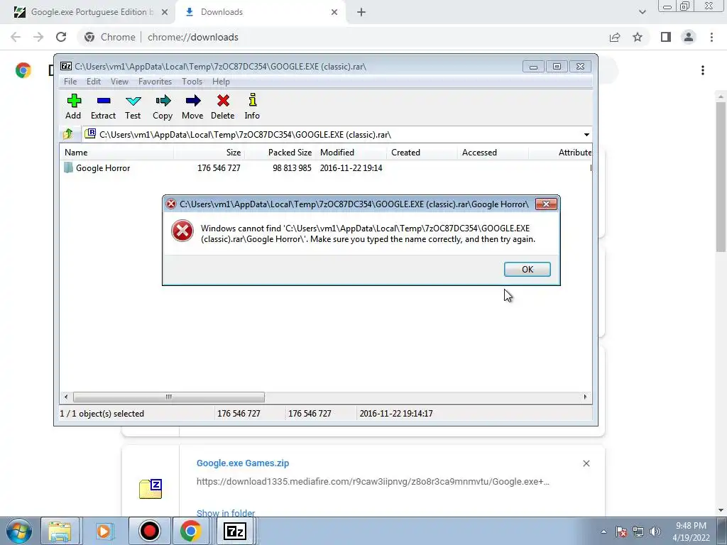Open the Info toolbar icon
The width and height of the screenshot is (727, 545).
[252, 106]
